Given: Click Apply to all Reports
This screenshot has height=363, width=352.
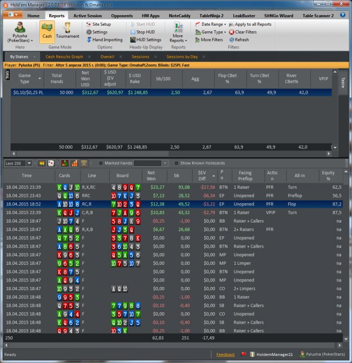Looking at the screenshot, I should [250, 24].
